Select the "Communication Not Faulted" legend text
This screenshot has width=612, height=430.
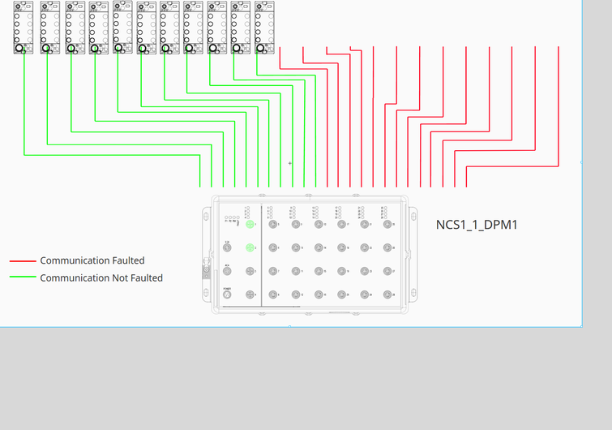[101, 277]
